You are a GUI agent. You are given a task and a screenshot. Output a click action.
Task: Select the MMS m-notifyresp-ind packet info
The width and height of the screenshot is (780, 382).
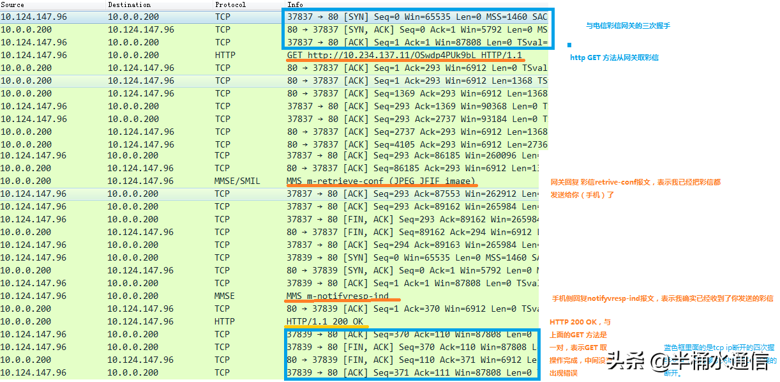tap(338, 296)
